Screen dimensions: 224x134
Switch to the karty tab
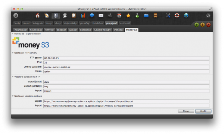17,23
